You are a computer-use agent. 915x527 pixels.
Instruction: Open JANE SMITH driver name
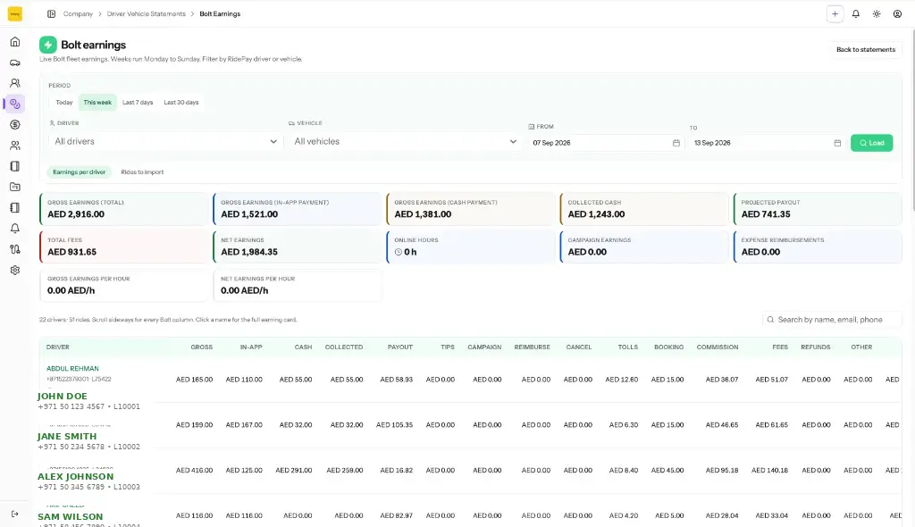click(67, 437)
